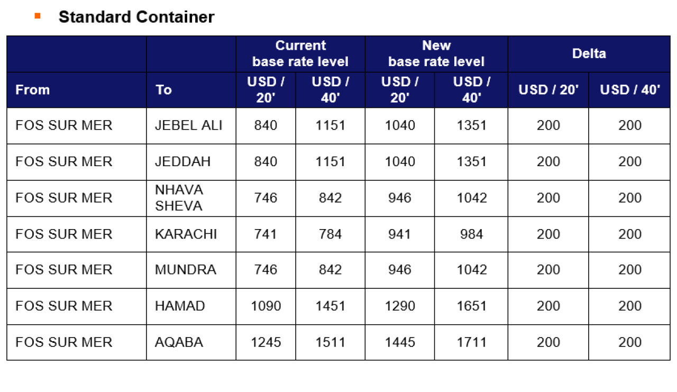
Task: Click the JEBEL ALI destination cell
Action: [191, 126]
